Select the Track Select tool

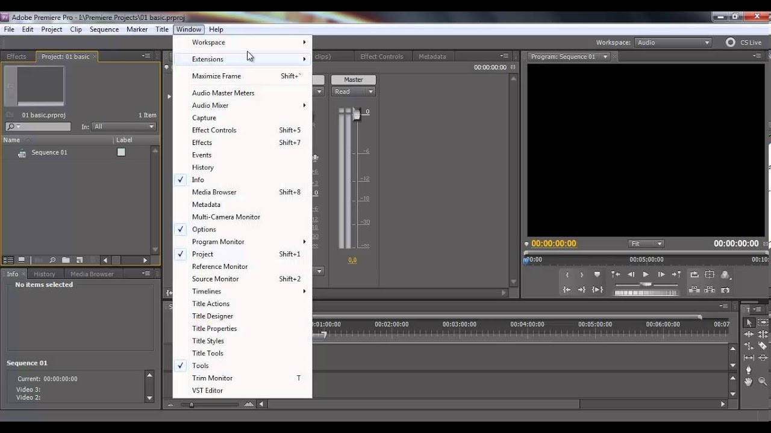click(763, 322)
